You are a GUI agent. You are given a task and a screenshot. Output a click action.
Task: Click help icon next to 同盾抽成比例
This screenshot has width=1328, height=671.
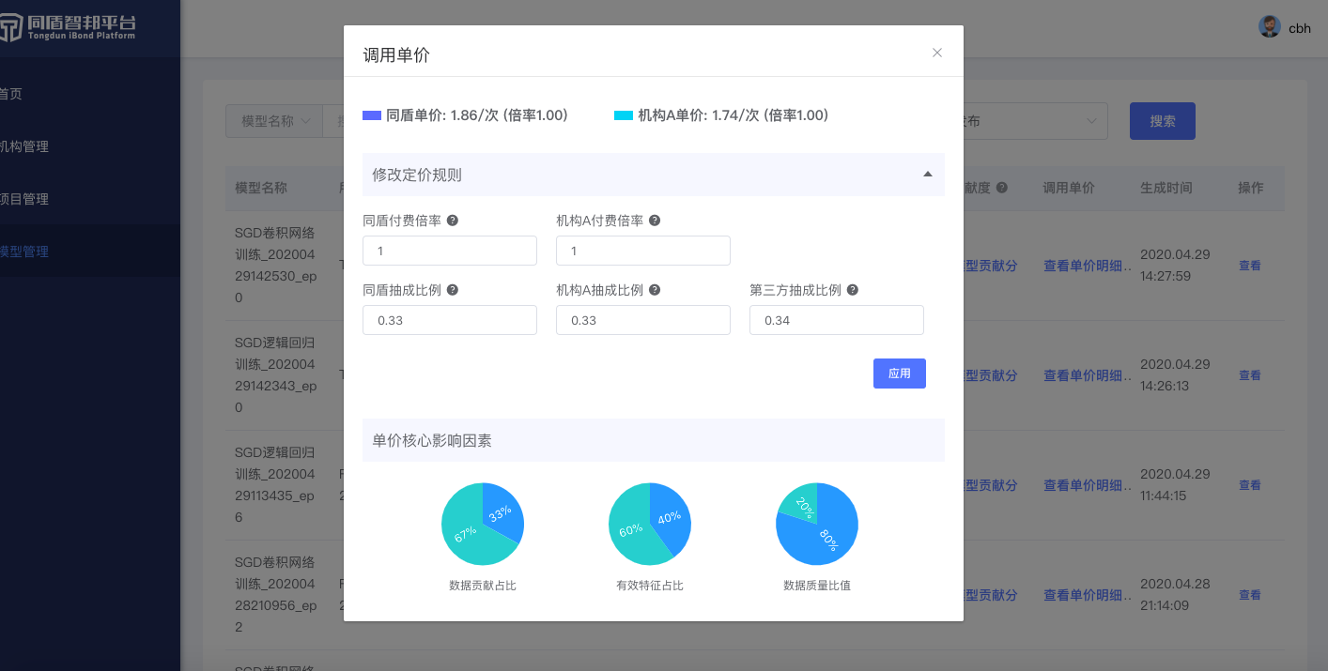coord(453,290)
